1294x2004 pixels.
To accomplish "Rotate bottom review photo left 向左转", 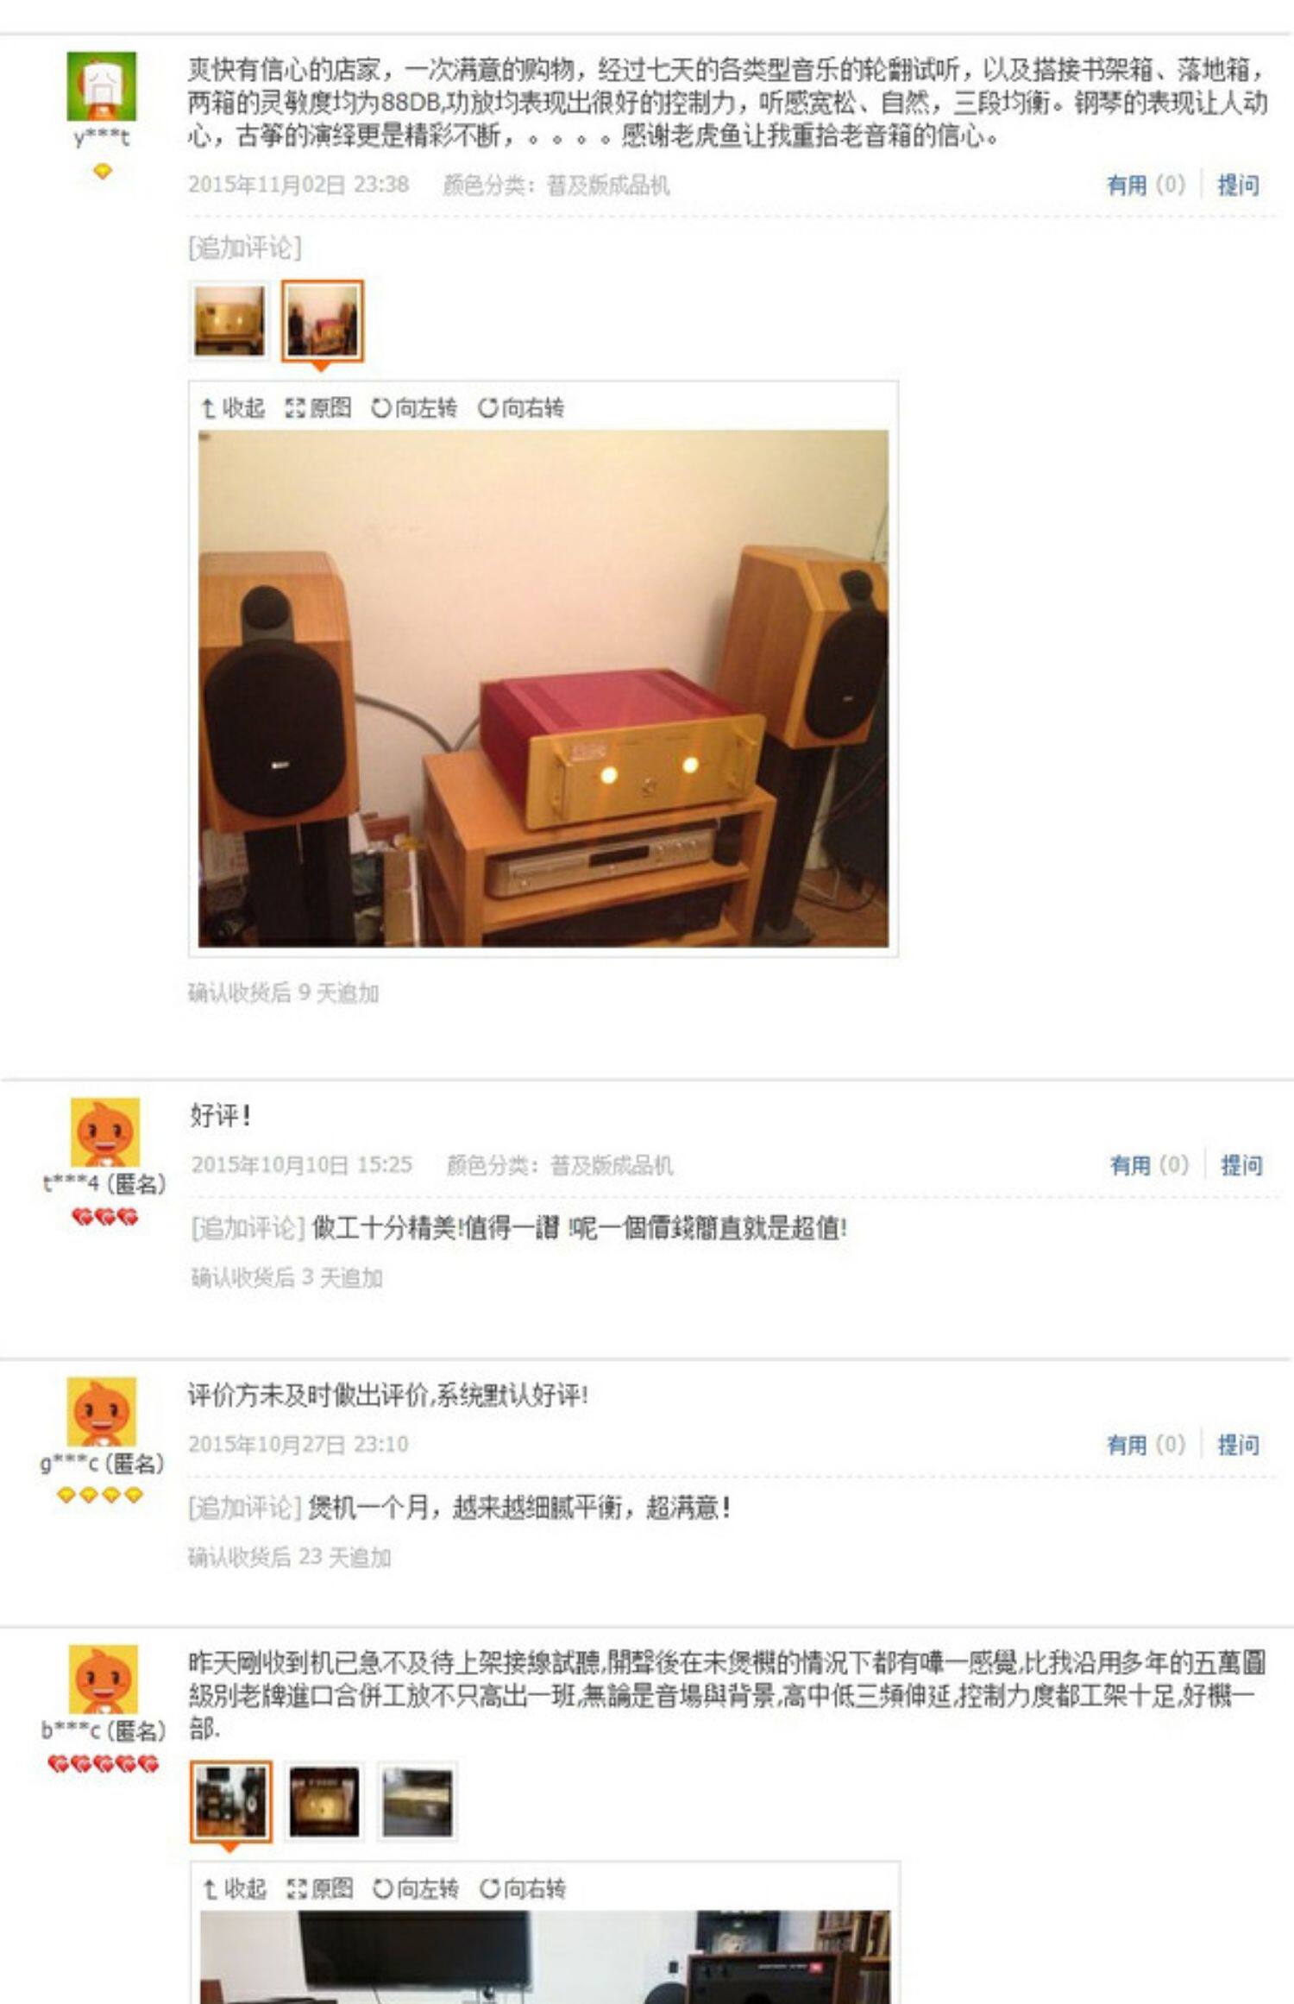I will coord(415,1889).
